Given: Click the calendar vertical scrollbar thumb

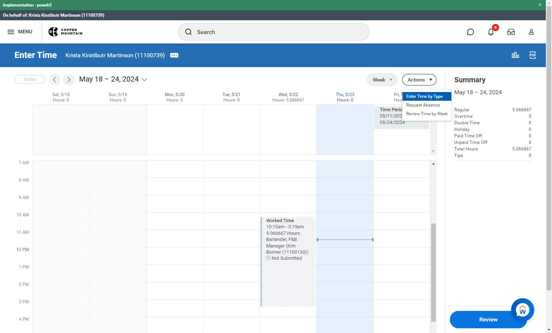Looking at the screenshot, I should [x=433, y=272].
